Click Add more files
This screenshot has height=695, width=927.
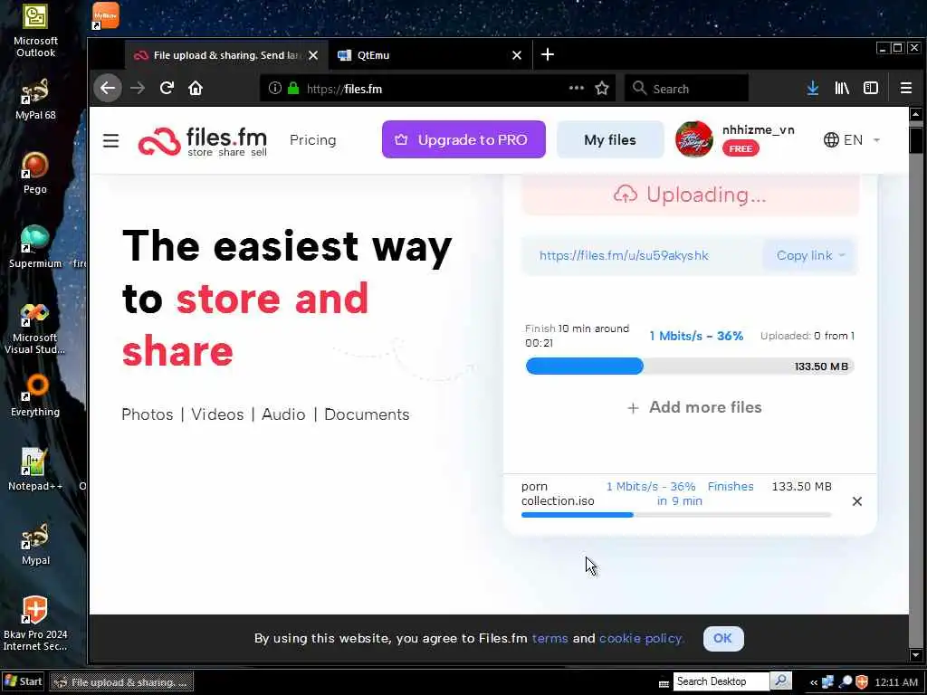(694, 407)
